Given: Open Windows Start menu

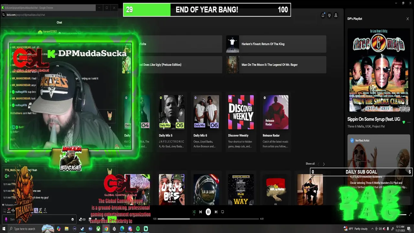Looking at the screenshot, I should (x=4, y=229).
